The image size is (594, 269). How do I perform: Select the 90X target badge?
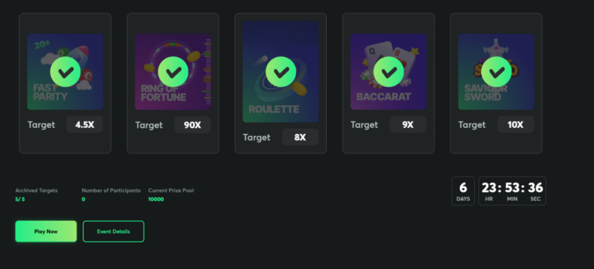tap(192, 125)
